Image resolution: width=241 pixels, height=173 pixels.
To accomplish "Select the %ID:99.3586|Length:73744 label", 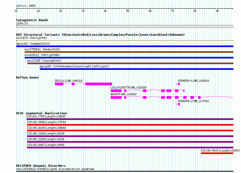I will pos(46,122).
